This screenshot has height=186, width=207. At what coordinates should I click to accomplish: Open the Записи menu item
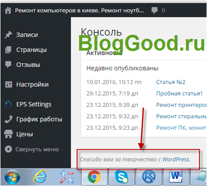[x=27, y=35]
